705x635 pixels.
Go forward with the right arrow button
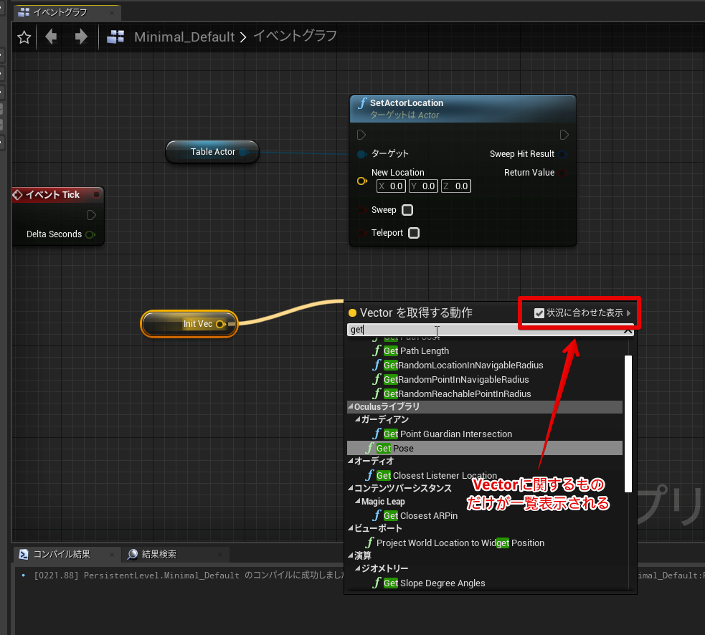tap(81, 37)
